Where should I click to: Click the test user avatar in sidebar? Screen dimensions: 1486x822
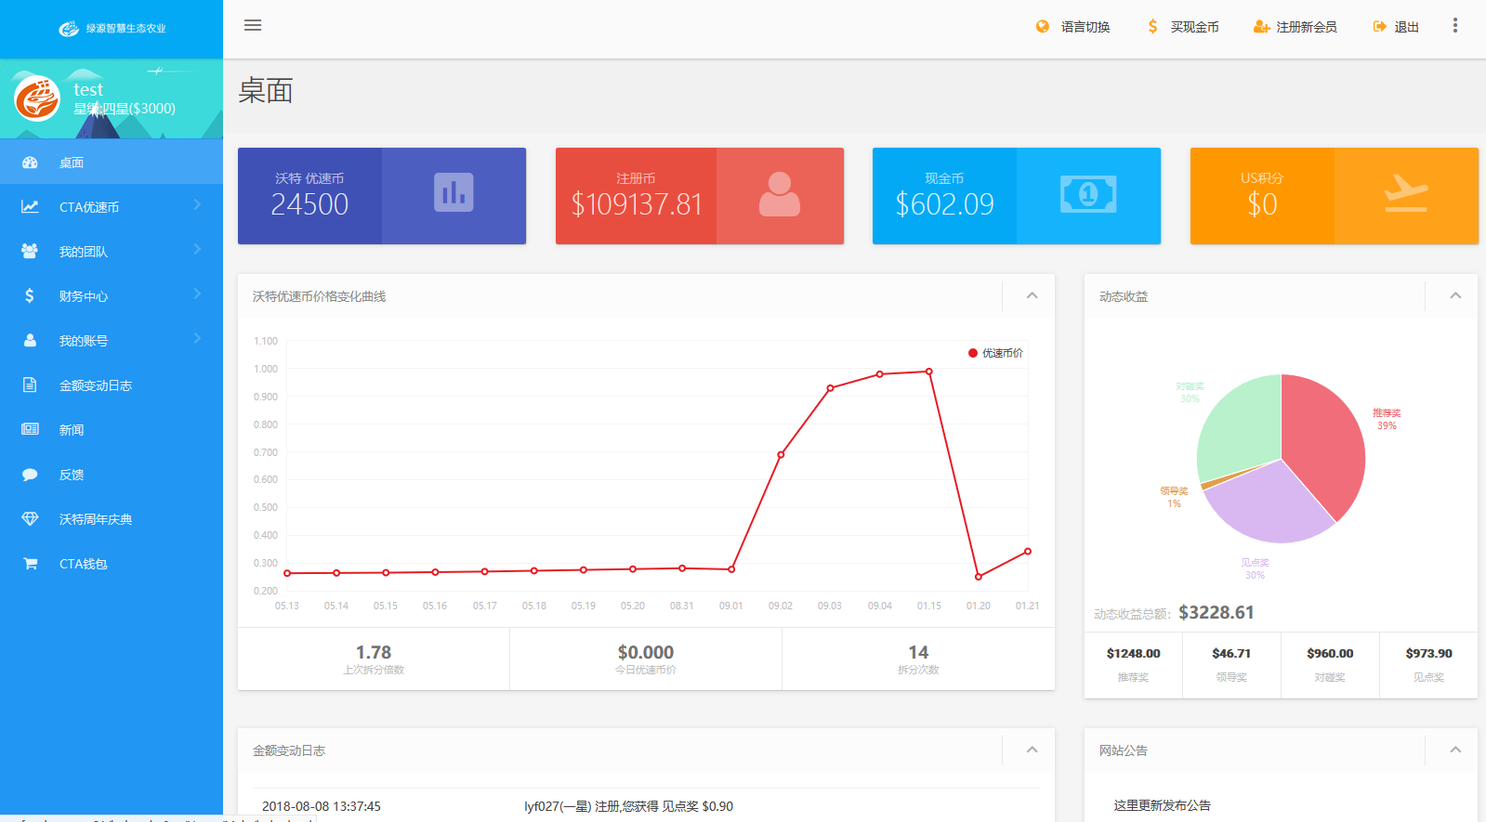[37, 98]
